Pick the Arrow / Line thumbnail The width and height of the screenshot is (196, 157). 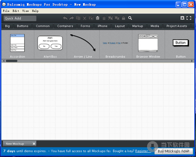[x=83, y=43]
